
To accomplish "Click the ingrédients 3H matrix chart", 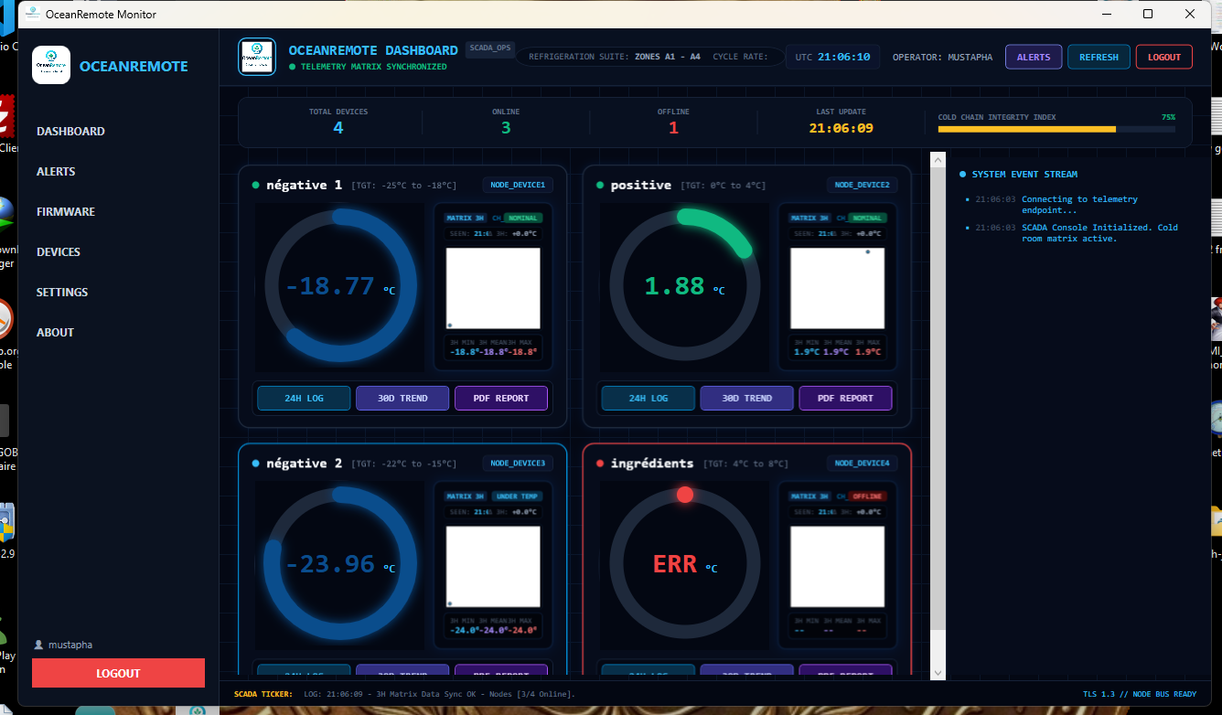I will tap(837, 567).
